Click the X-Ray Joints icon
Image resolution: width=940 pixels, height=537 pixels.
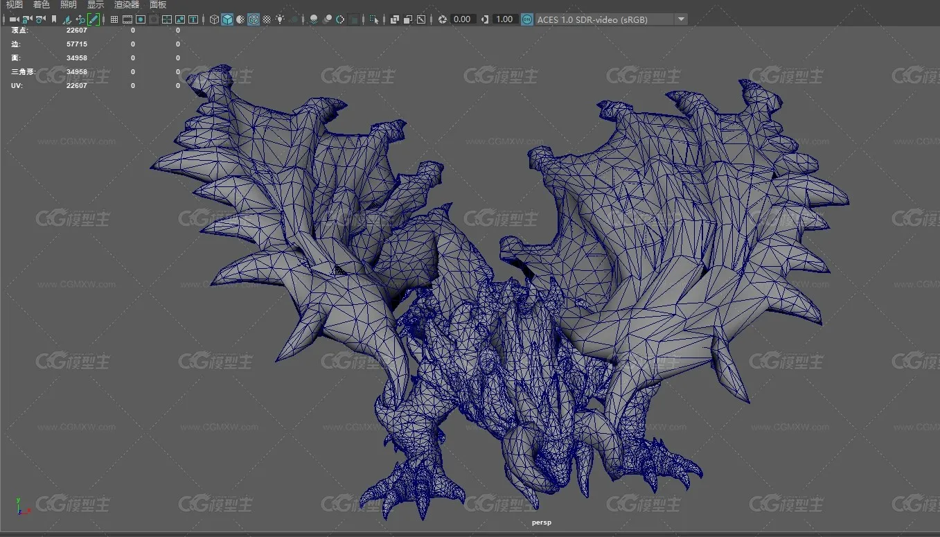click(421, 19)
